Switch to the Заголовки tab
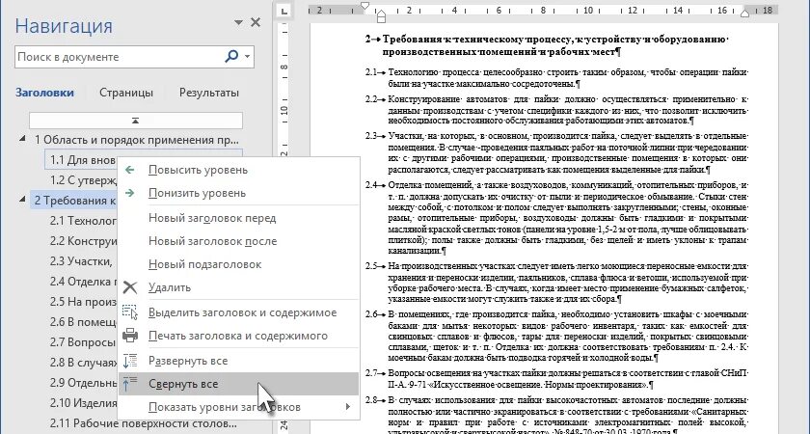Viewport: 810px width, 434px height. (44, 93)
